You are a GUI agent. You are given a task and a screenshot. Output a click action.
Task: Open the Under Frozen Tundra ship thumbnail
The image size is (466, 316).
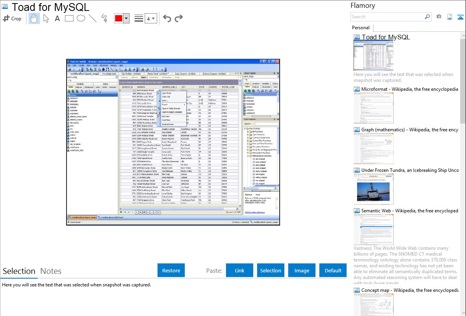coord(373,189)
